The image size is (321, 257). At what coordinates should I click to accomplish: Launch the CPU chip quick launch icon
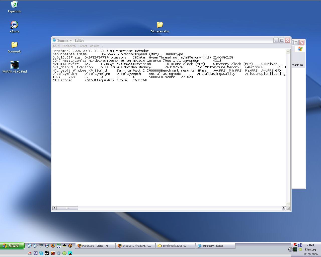[x=64, y=246]
